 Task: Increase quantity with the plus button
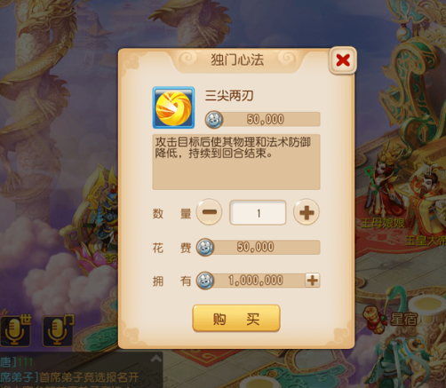click(x=307, y=212)
